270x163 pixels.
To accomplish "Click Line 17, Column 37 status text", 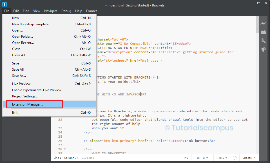I will point(66,158).
